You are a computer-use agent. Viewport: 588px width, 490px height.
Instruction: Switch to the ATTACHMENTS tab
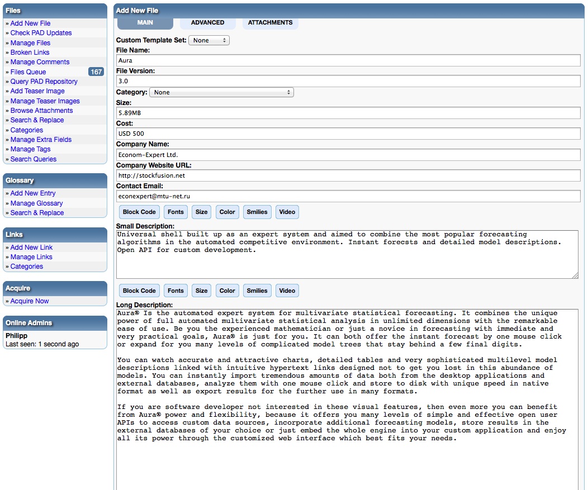point(270,22)
